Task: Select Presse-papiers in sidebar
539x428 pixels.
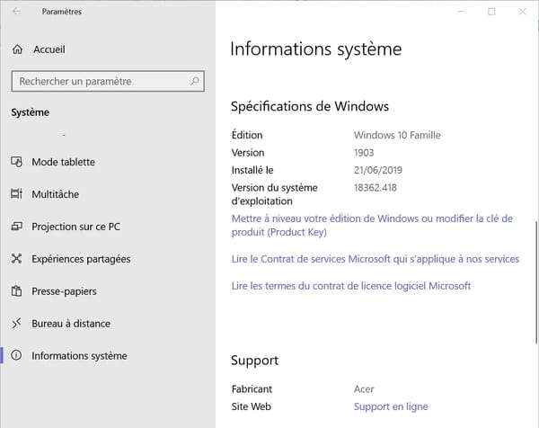Action: (64, 291)
